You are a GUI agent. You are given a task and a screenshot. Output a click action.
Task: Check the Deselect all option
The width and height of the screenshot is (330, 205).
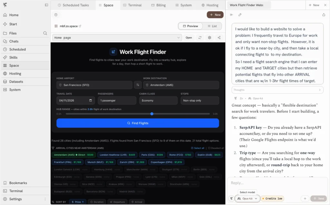216,148
